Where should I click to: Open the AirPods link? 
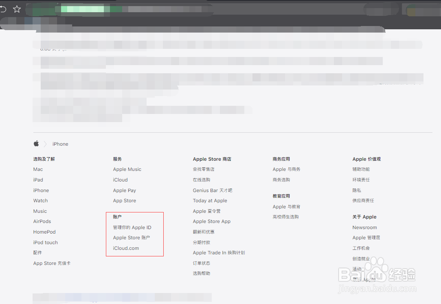[x=42, y=221]
